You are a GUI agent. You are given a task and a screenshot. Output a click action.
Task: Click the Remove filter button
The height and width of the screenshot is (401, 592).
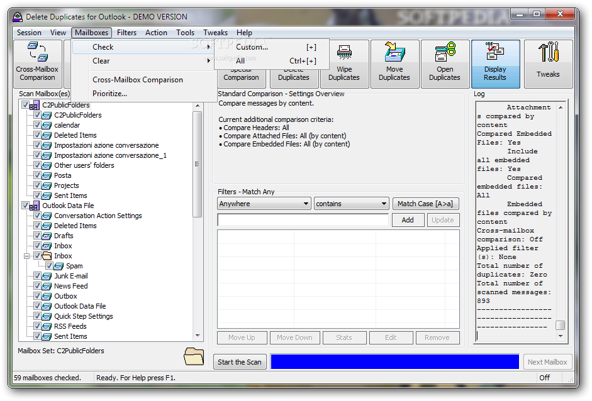point(437,338)
